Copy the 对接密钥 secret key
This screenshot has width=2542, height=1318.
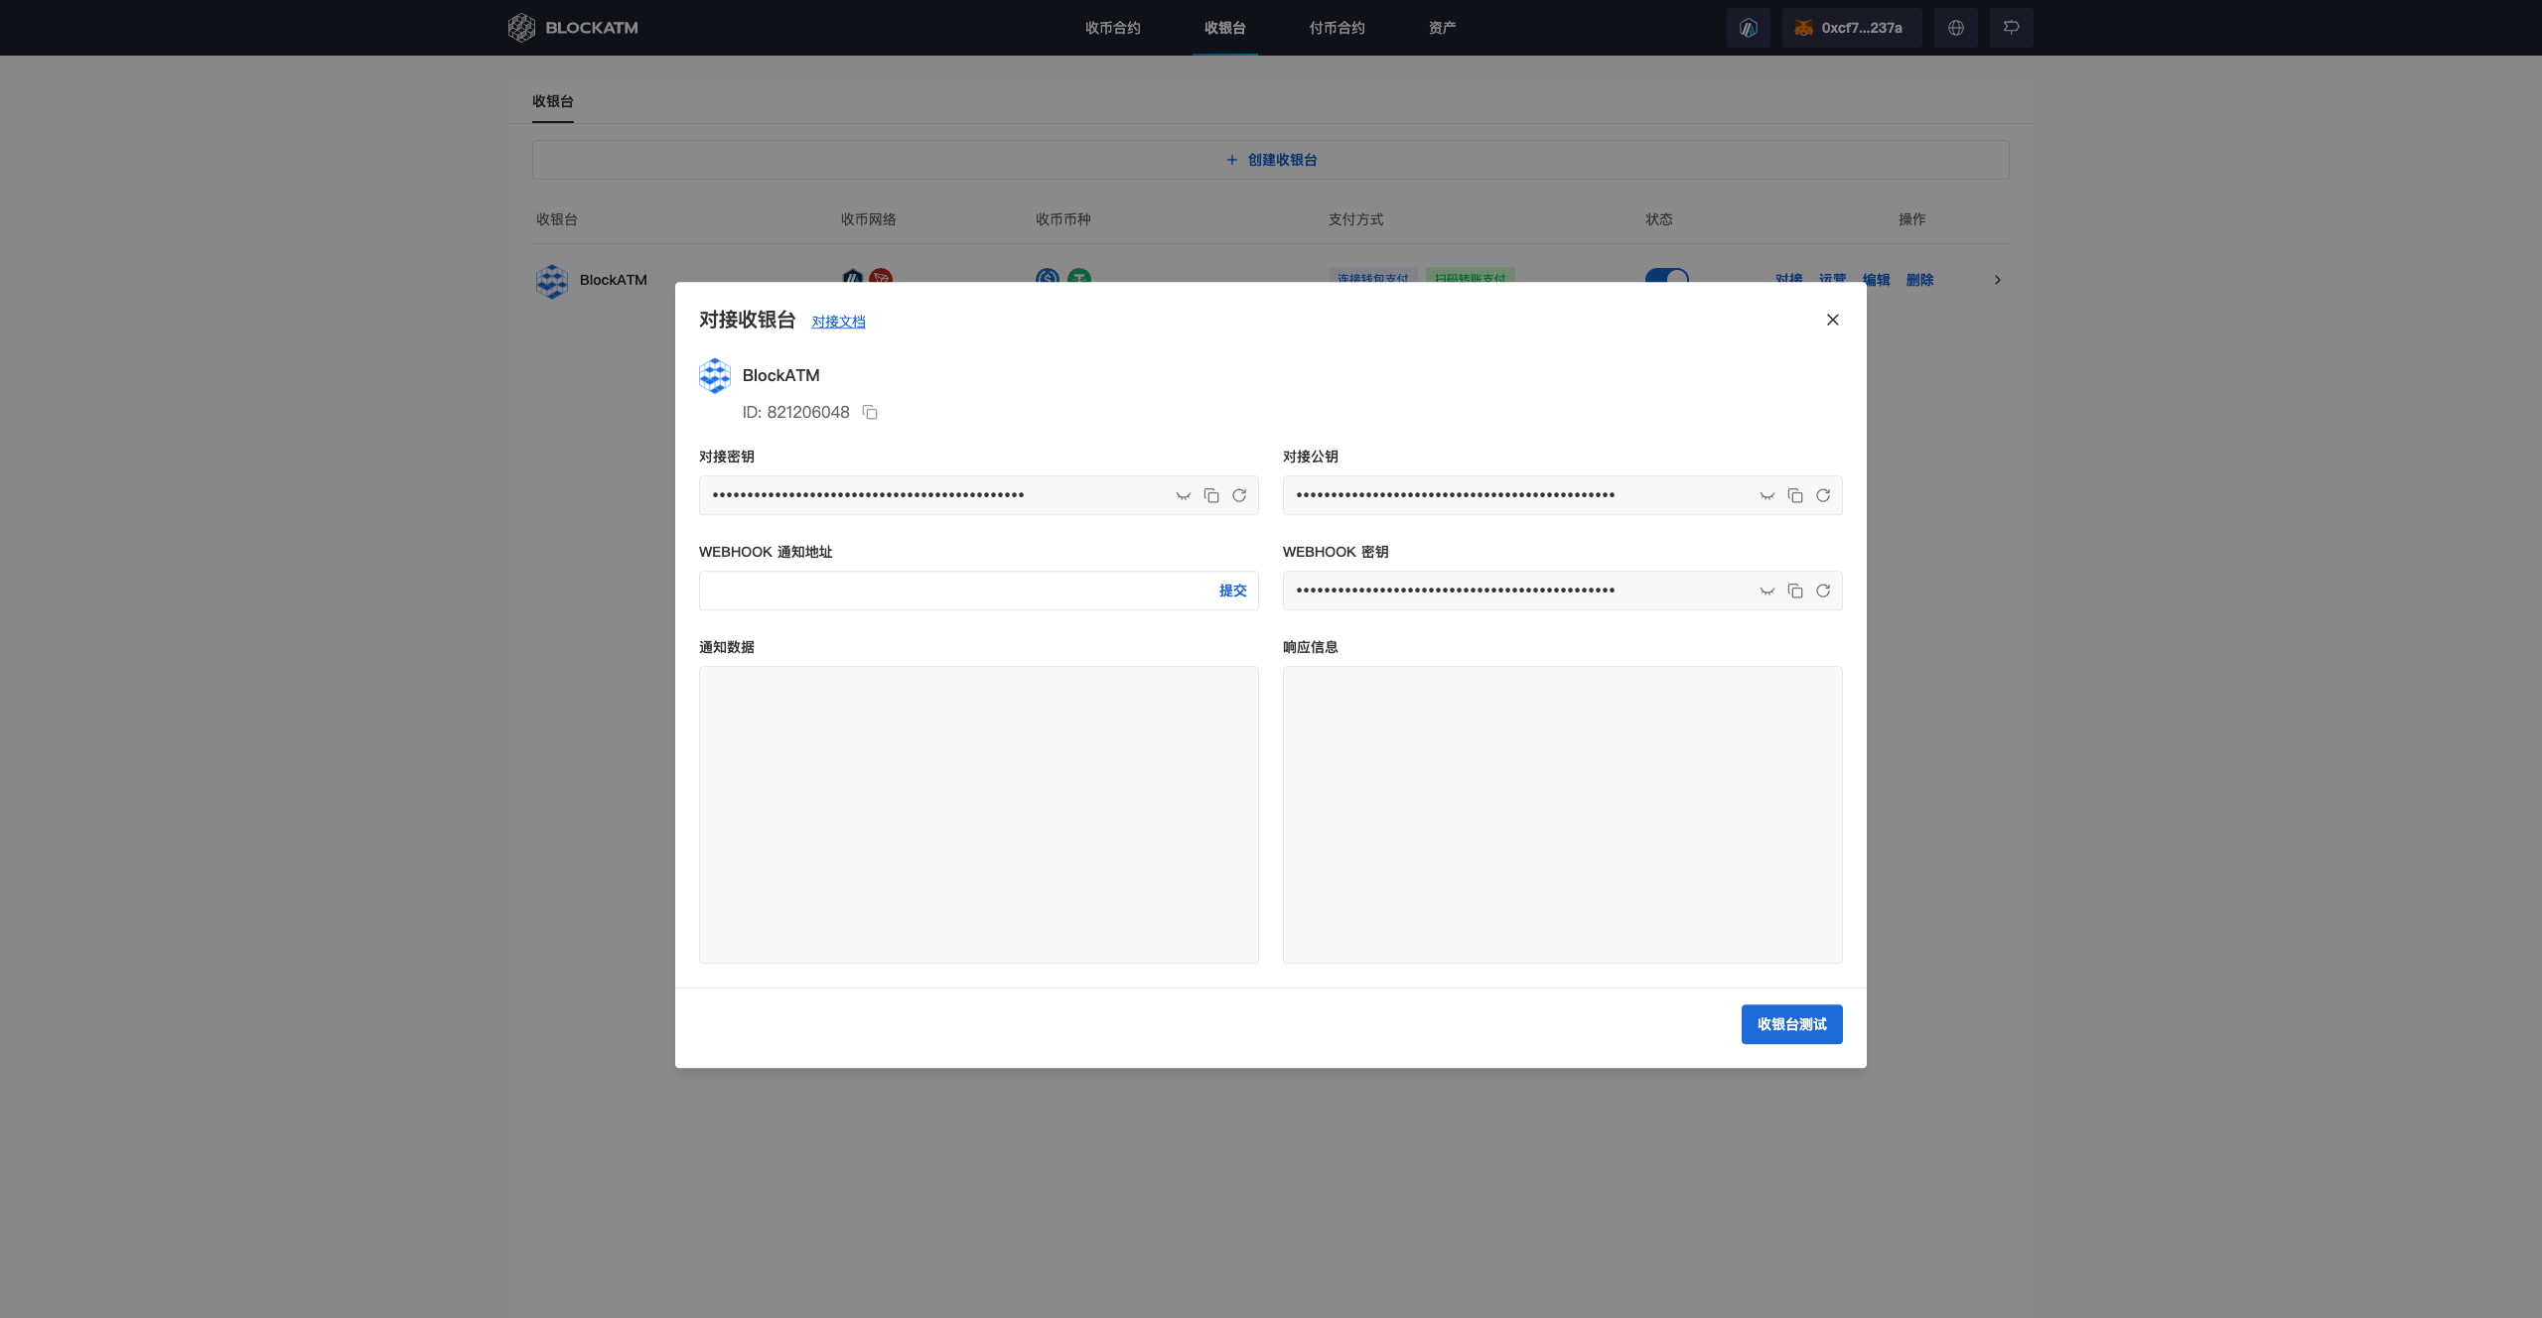coord(1210,495)
